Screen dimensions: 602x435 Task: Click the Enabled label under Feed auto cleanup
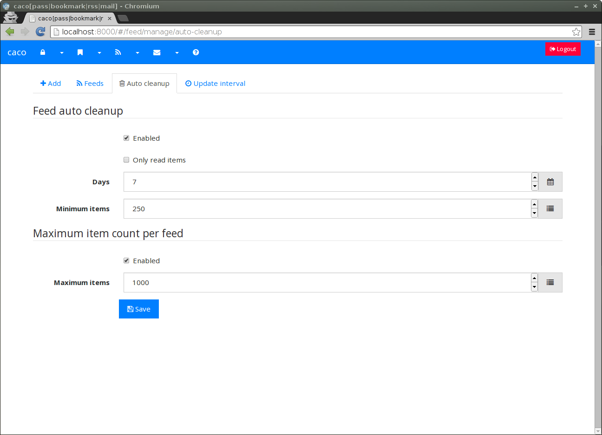pyautogui.click(x=146, y=138)
